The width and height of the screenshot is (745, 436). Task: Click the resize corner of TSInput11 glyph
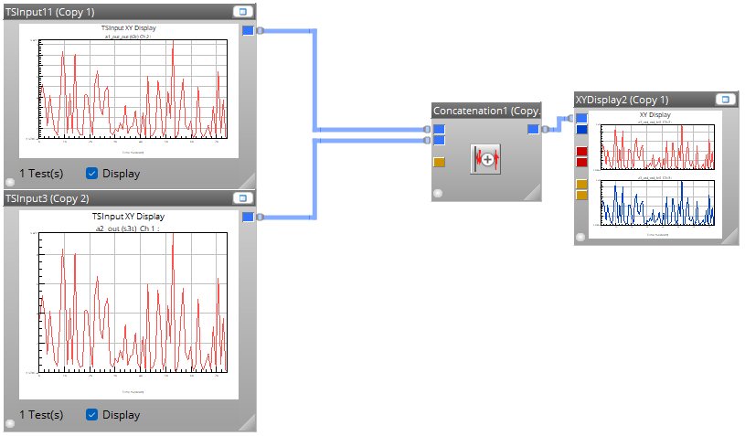(x=247, y=179)
